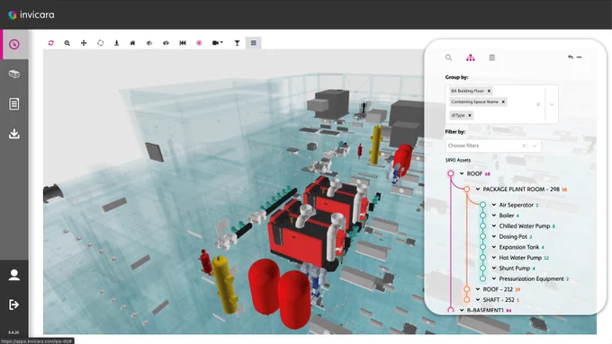612x344 pixels.
Task: Select the zoom magnifier tool
Action: [67, 43]
